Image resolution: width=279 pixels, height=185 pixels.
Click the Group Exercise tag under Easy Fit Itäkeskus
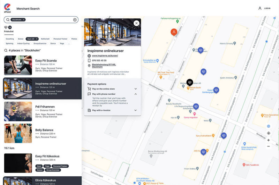pyautogui.click(x=53, y=170)
